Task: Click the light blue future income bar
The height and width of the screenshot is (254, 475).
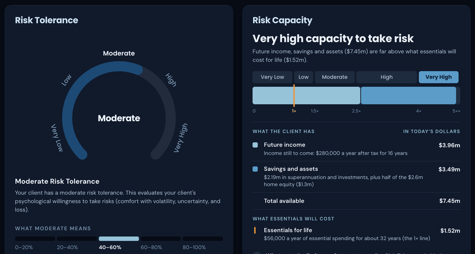Action: coord(306,95)
